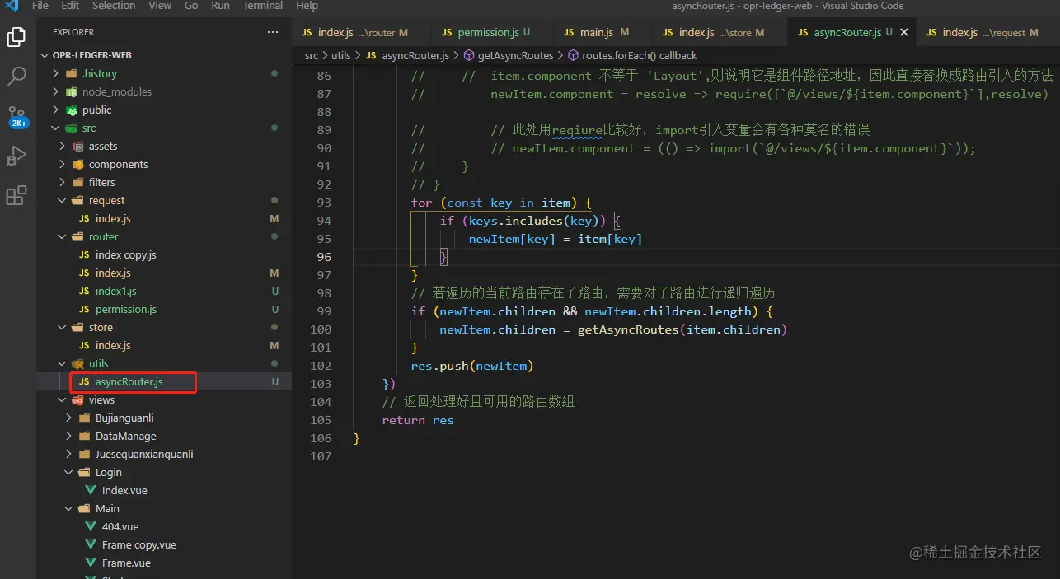Collapse the Main folder
The height and width of the screenshot is (579, 1060).
point(107,508)
